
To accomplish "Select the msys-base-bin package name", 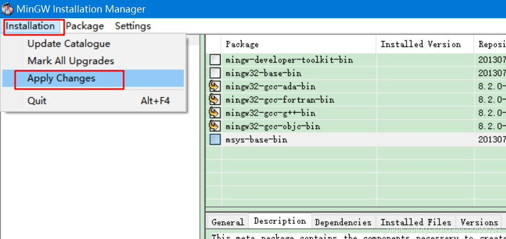I will click(256, 140).
